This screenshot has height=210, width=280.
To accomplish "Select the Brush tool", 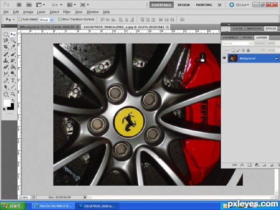I will tap(13, 54).
